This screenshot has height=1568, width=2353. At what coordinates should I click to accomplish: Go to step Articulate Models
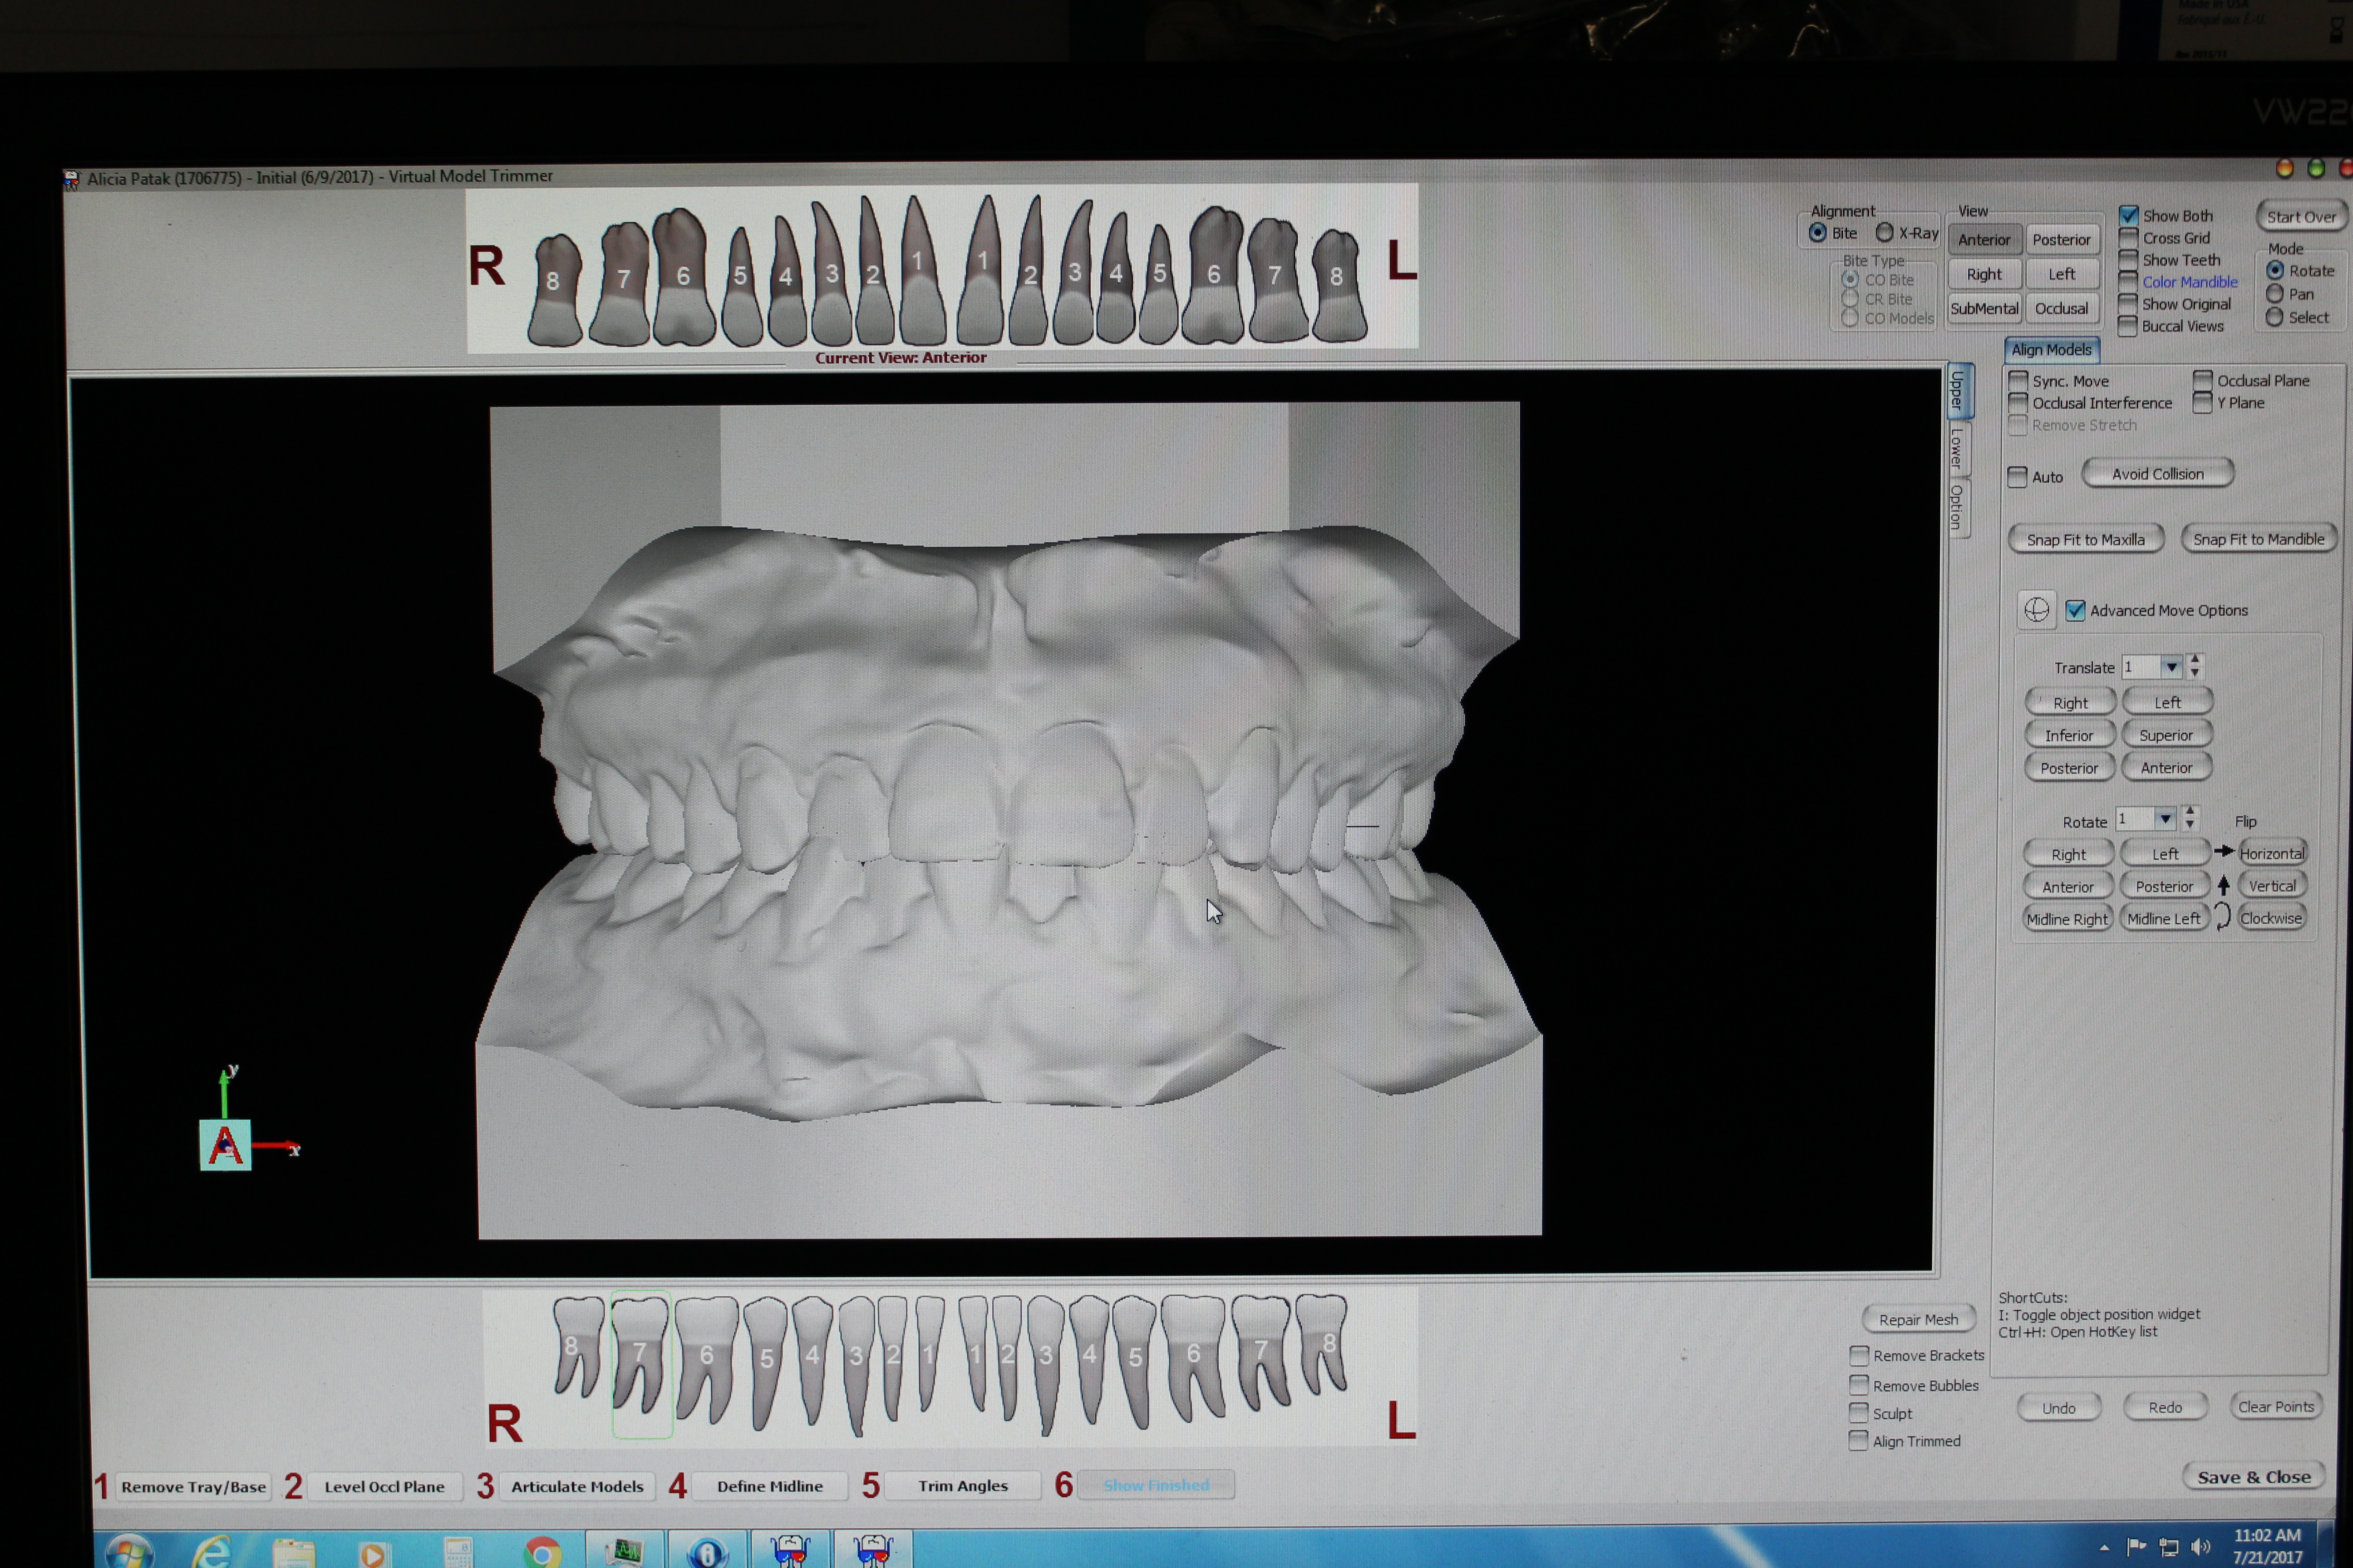coord(577,1486)
